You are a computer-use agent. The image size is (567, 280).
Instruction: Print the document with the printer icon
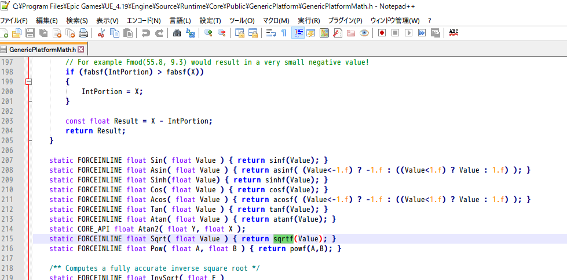coord(83,33)
